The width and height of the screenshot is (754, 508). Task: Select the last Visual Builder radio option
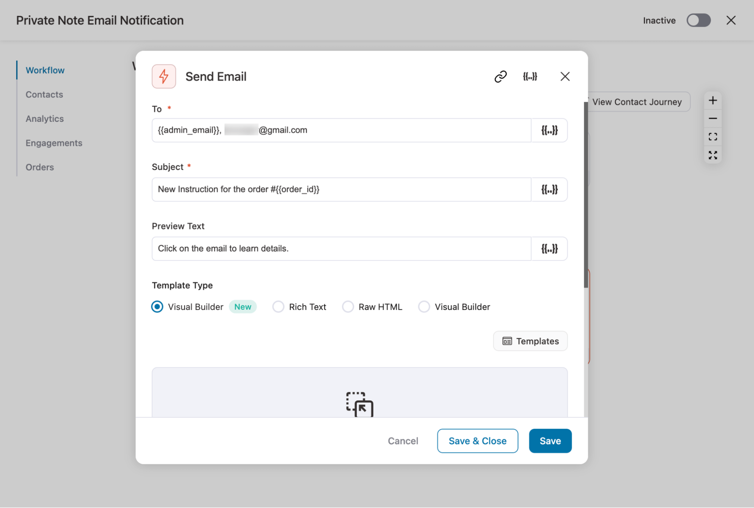click(x=424, y=307)
